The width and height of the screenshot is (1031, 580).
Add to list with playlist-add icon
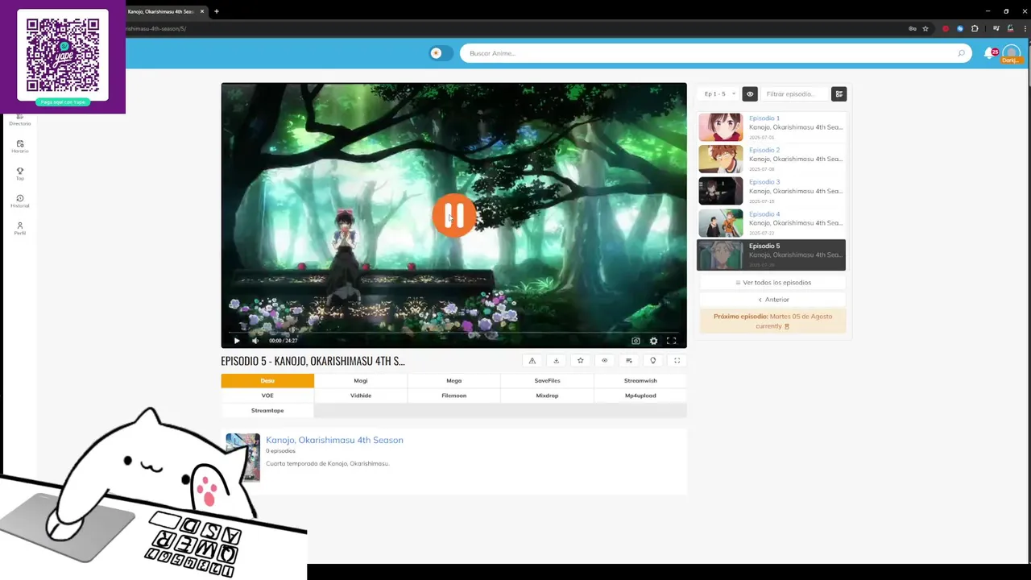pos(628,361)
